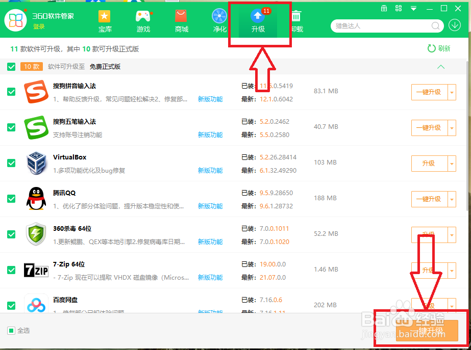Open the 商城 shopping bag icon

[x=181, y=16]
